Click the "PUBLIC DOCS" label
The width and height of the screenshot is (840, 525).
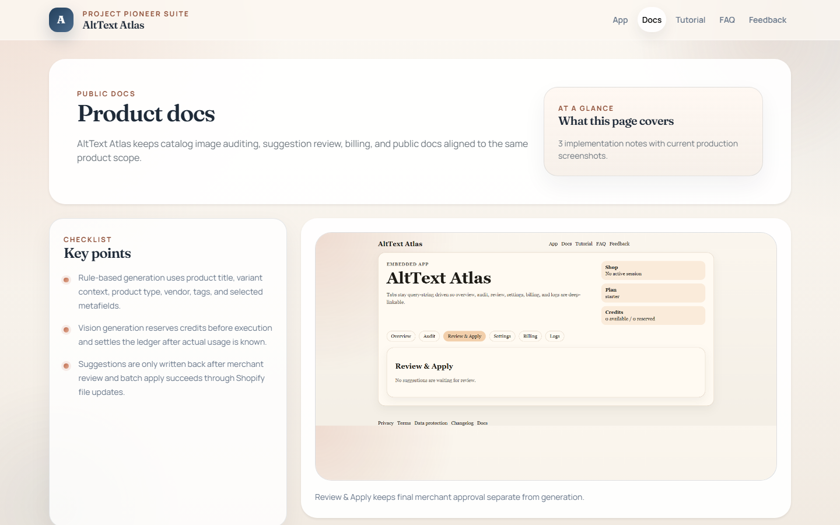coord(106,94)
